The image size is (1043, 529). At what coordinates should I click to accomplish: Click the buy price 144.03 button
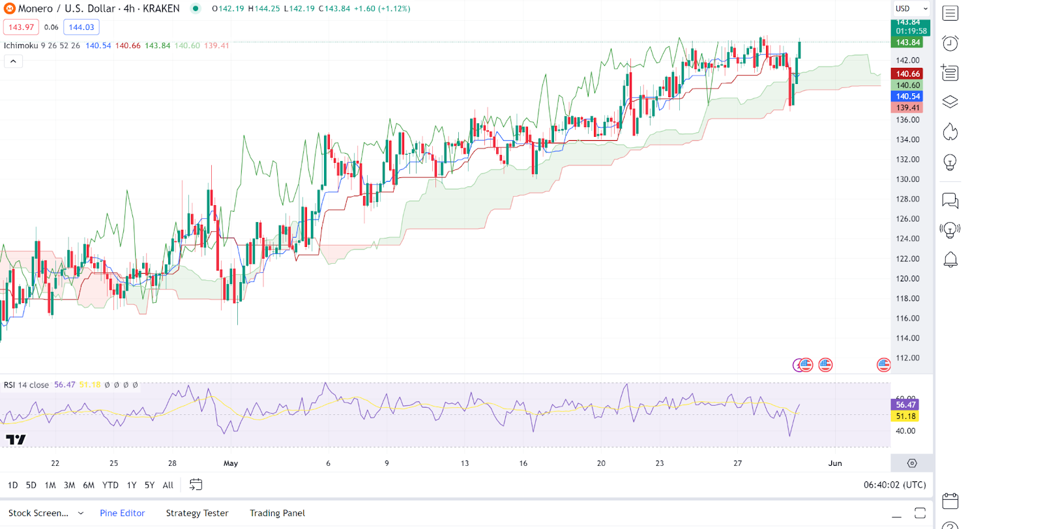click(x=81, y=27)
